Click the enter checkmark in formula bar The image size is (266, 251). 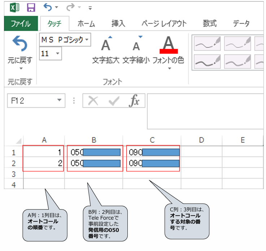pos(114,101)
